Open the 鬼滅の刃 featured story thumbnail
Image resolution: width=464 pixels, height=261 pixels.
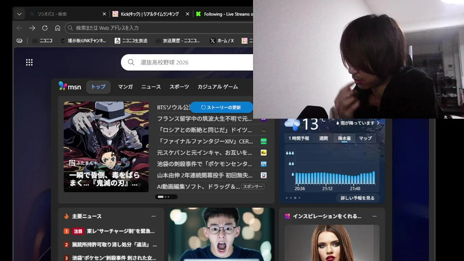pos(106,147)
